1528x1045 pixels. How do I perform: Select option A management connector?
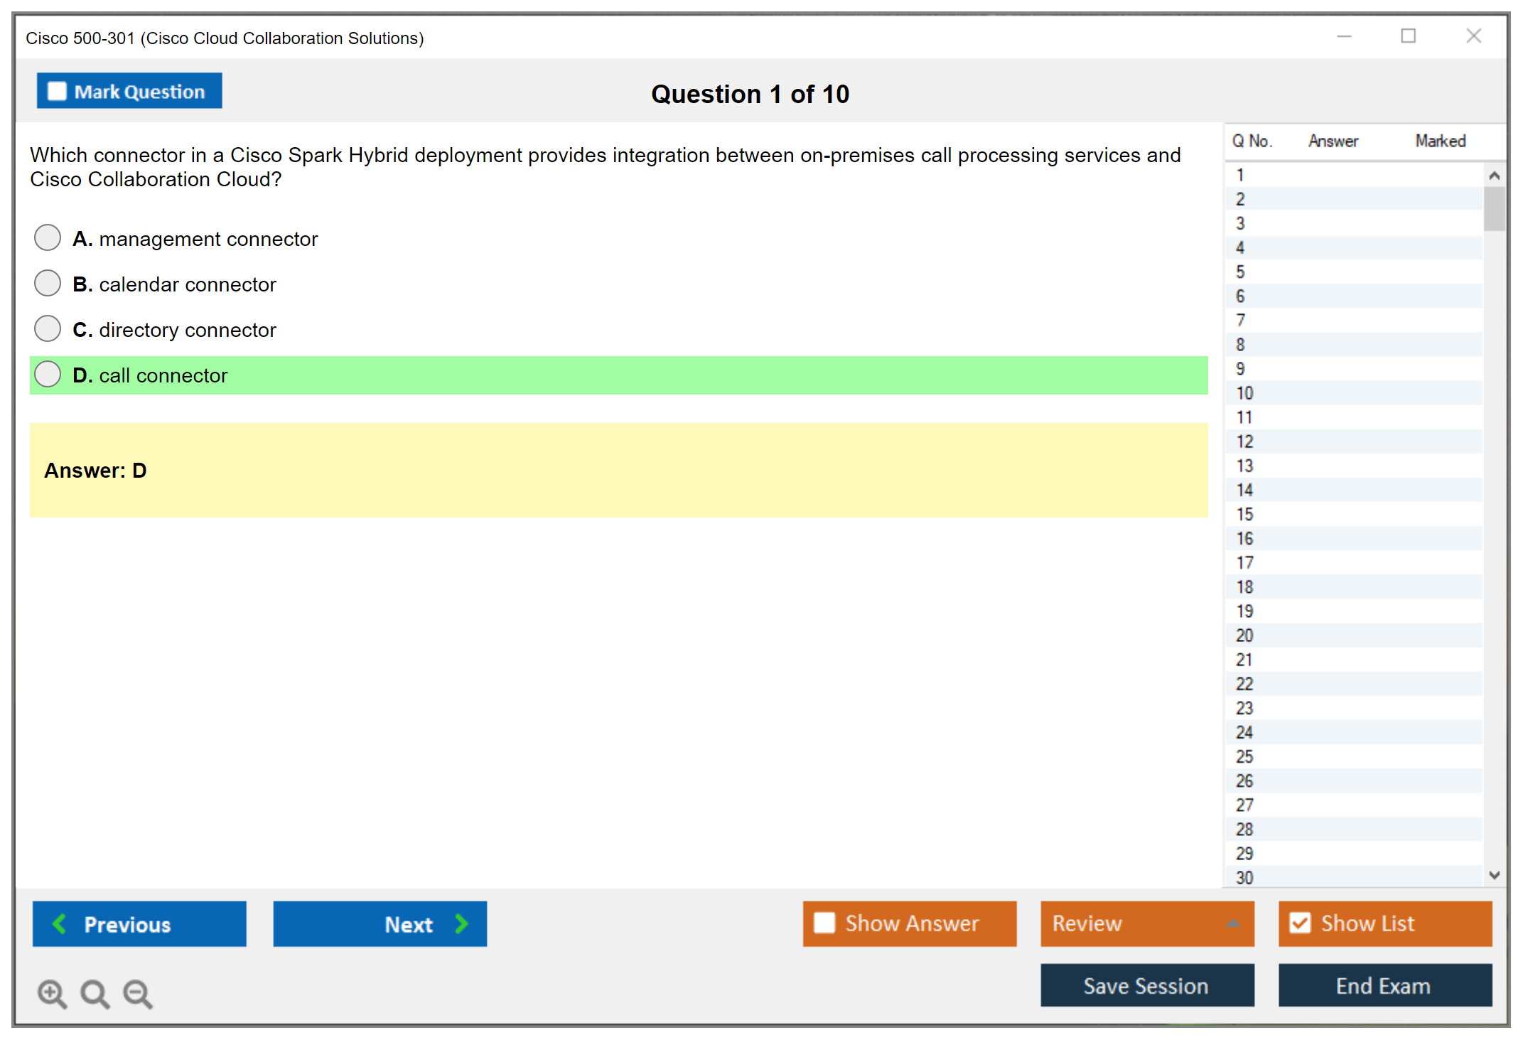point(48,238)
